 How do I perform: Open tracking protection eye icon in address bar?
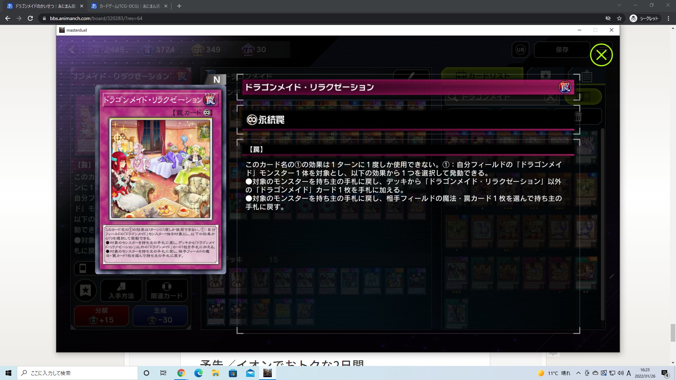(608, 18)
